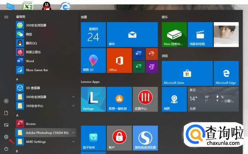Click the Power button icon
Viewport: 248px width, 154px height.
(6, 149)
